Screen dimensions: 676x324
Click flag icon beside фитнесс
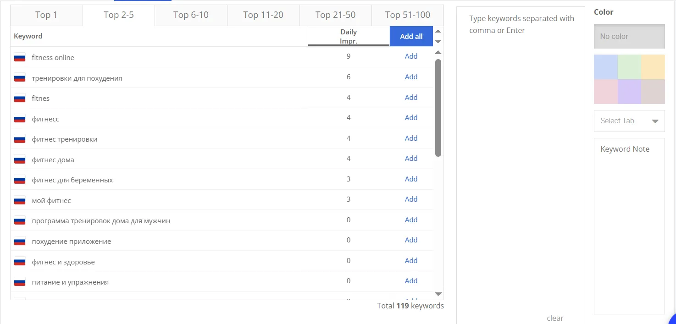click(20, 119)
